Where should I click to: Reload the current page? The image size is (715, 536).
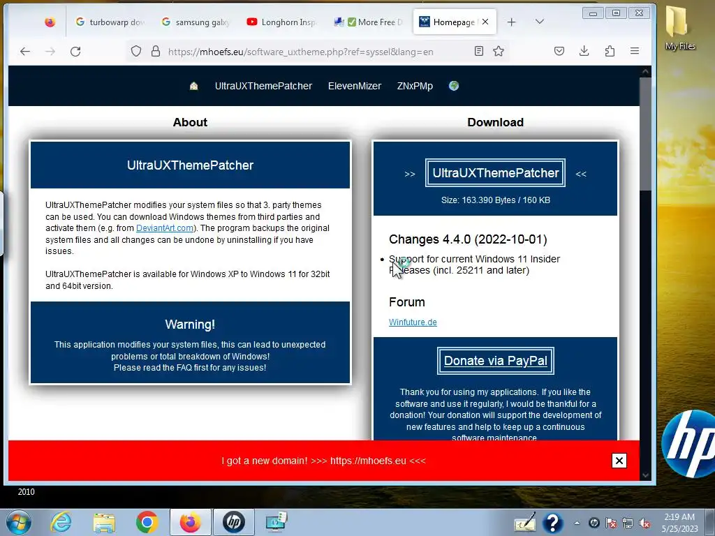[x=75, y=52]
